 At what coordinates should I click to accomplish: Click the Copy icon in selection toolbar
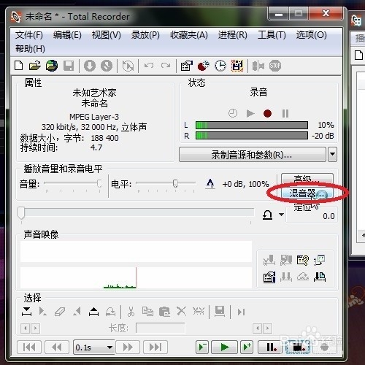point(147,312)
